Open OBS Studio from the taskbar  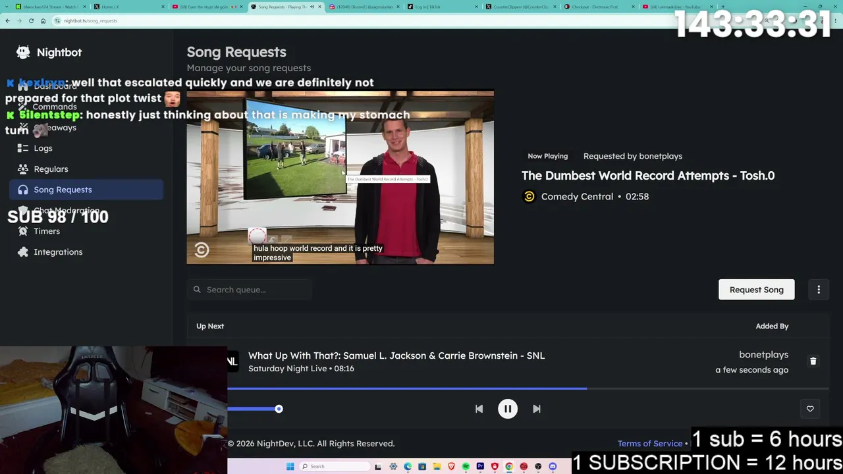538,467
